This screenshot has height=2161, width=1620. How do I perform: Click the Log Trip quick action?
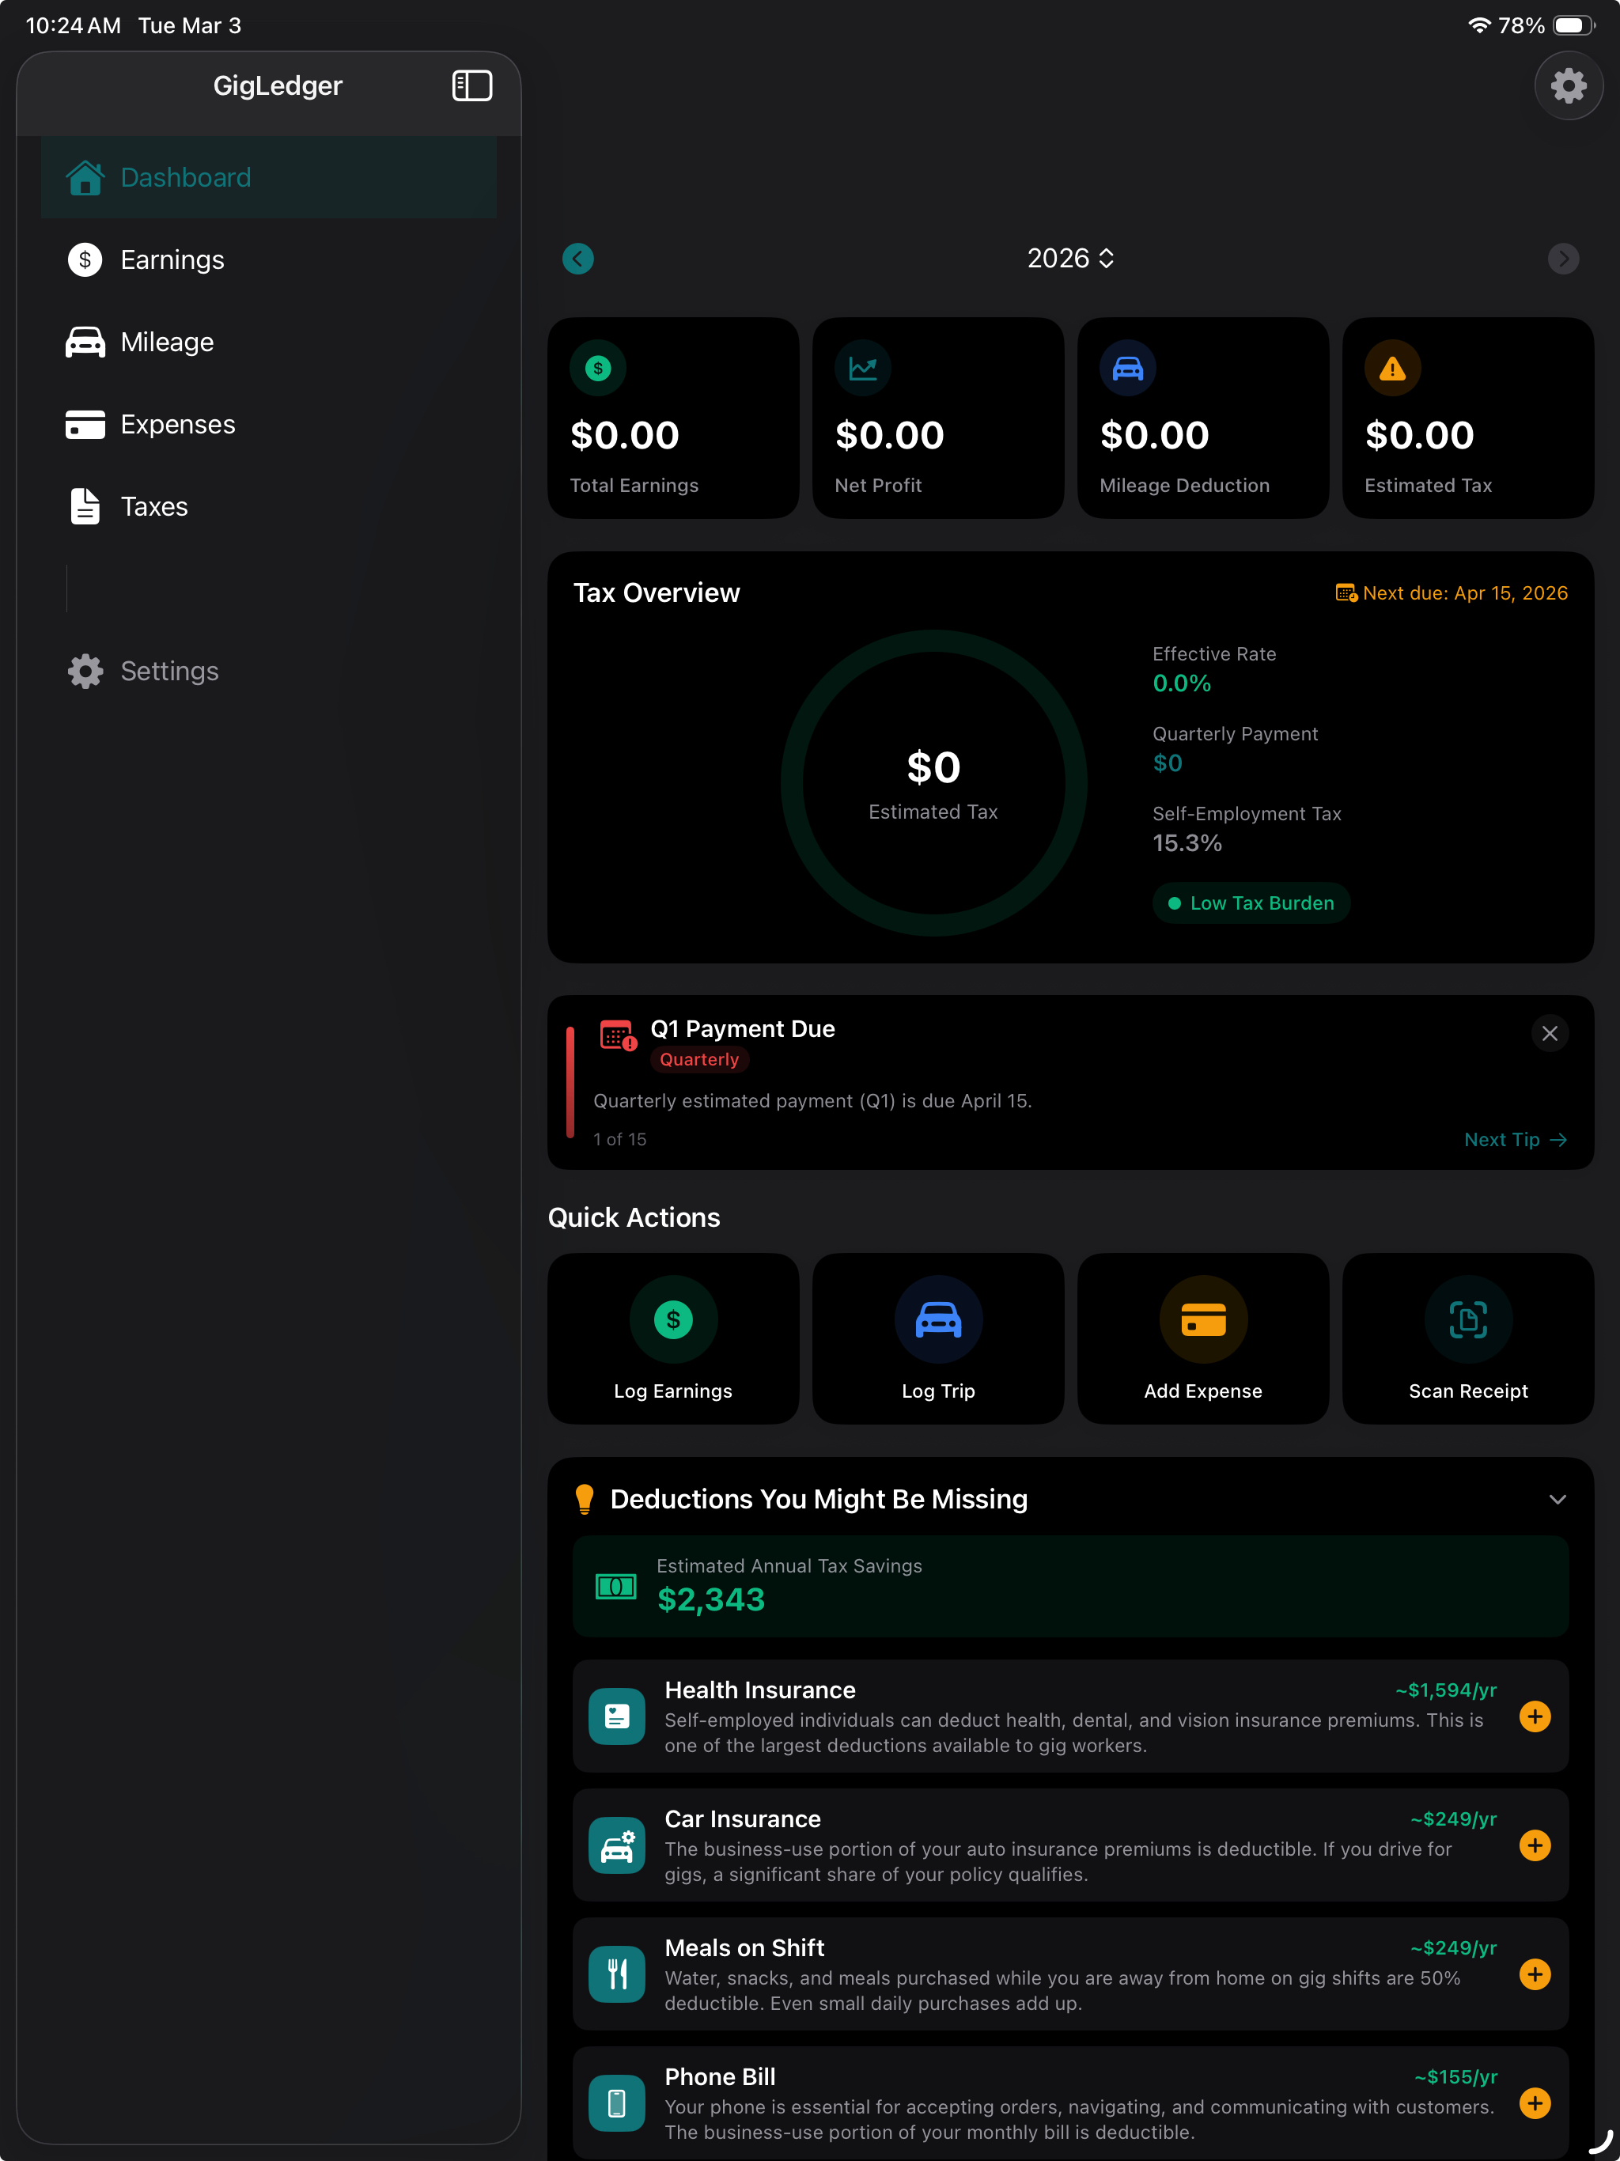[x=938, y=1339]
